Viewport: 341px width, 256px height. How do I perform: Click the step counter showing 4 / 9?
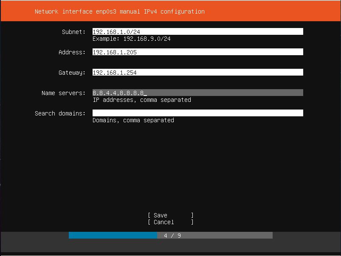coord(171,235)
